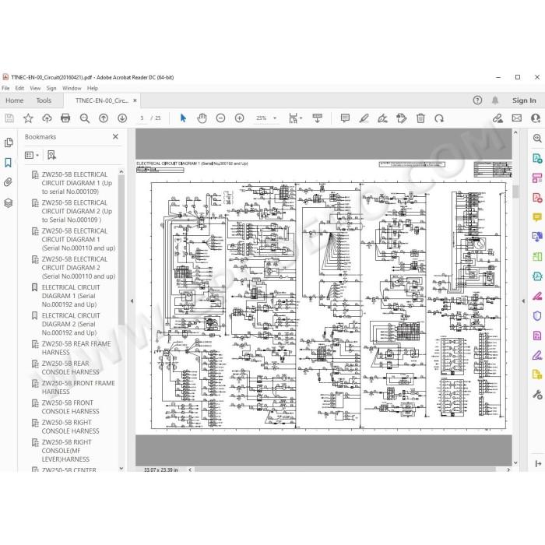Switch to the Tools tab
Viewport: 545px width, 545px height.
coord(44,100)
